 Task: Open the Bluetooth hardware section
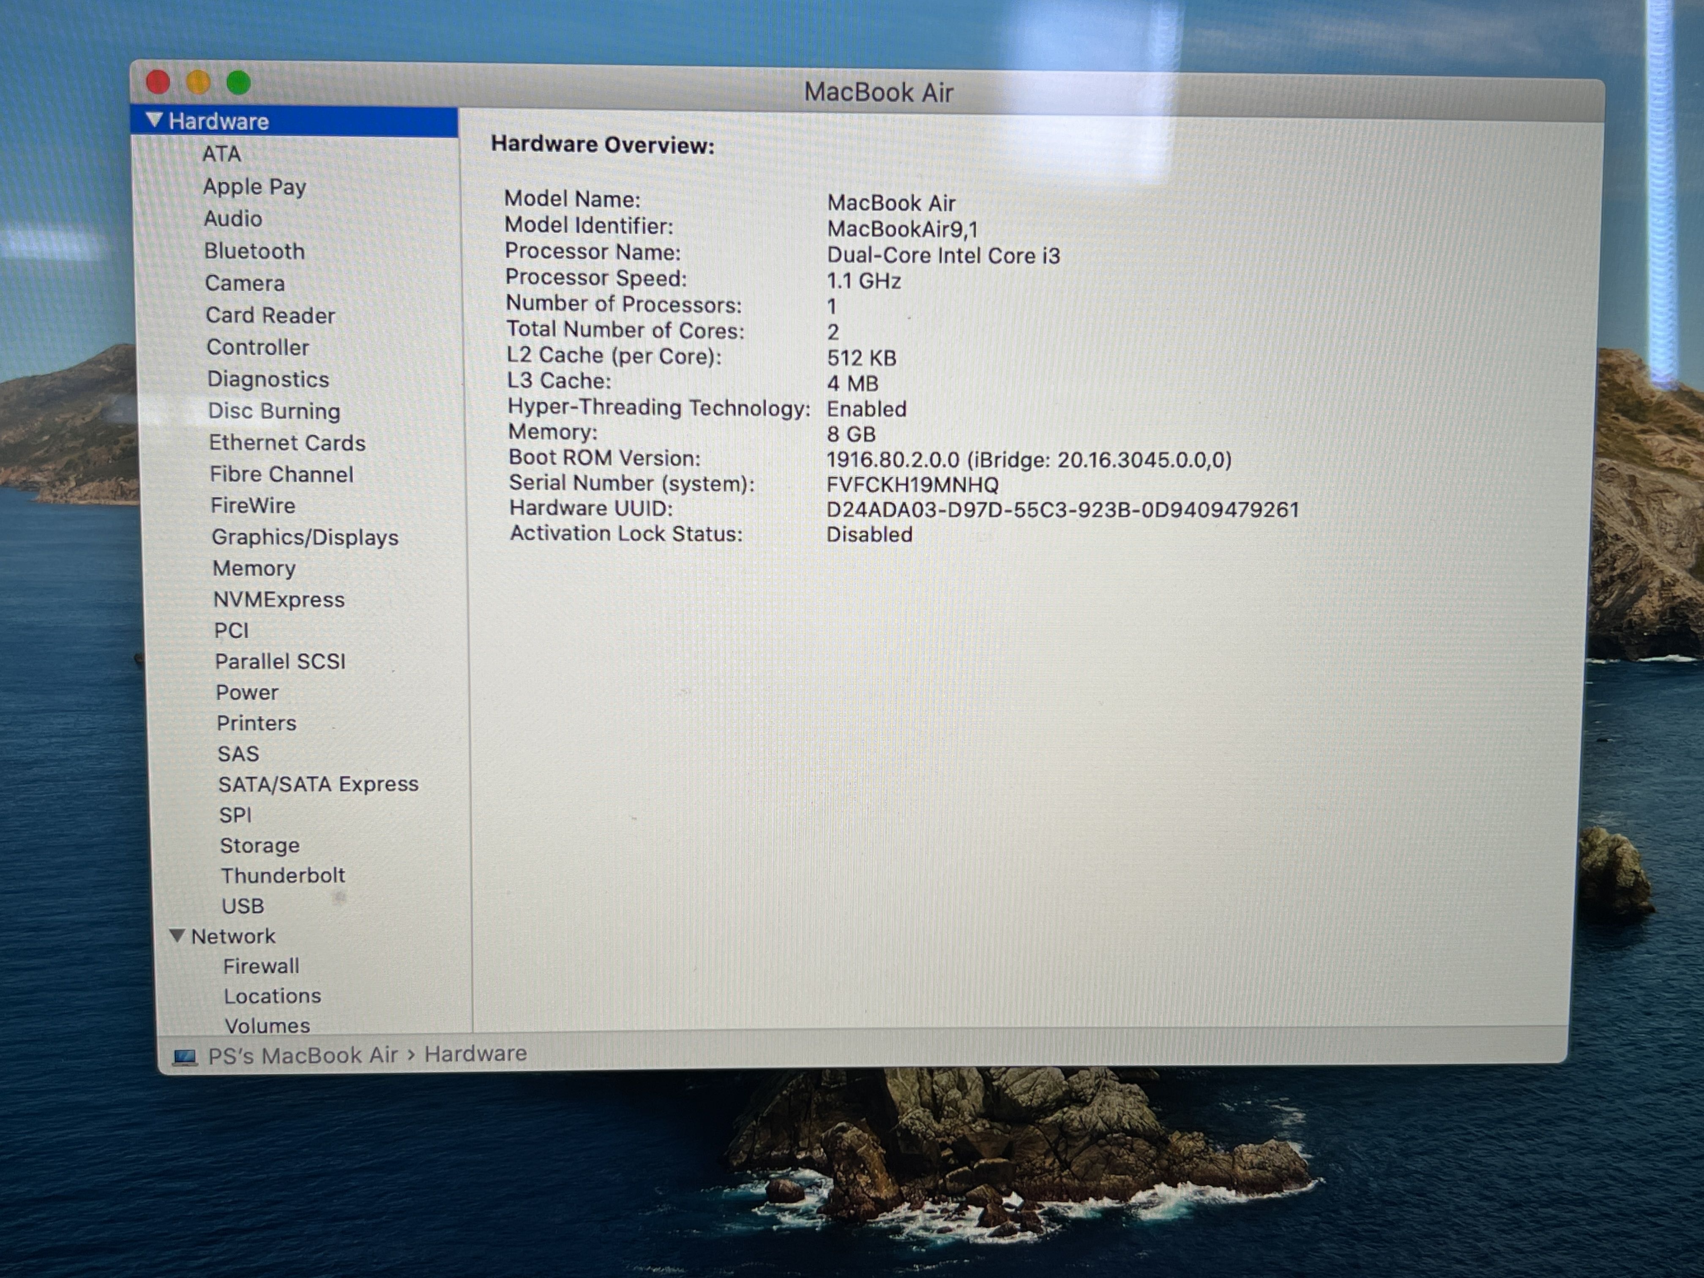coord(254,251)
